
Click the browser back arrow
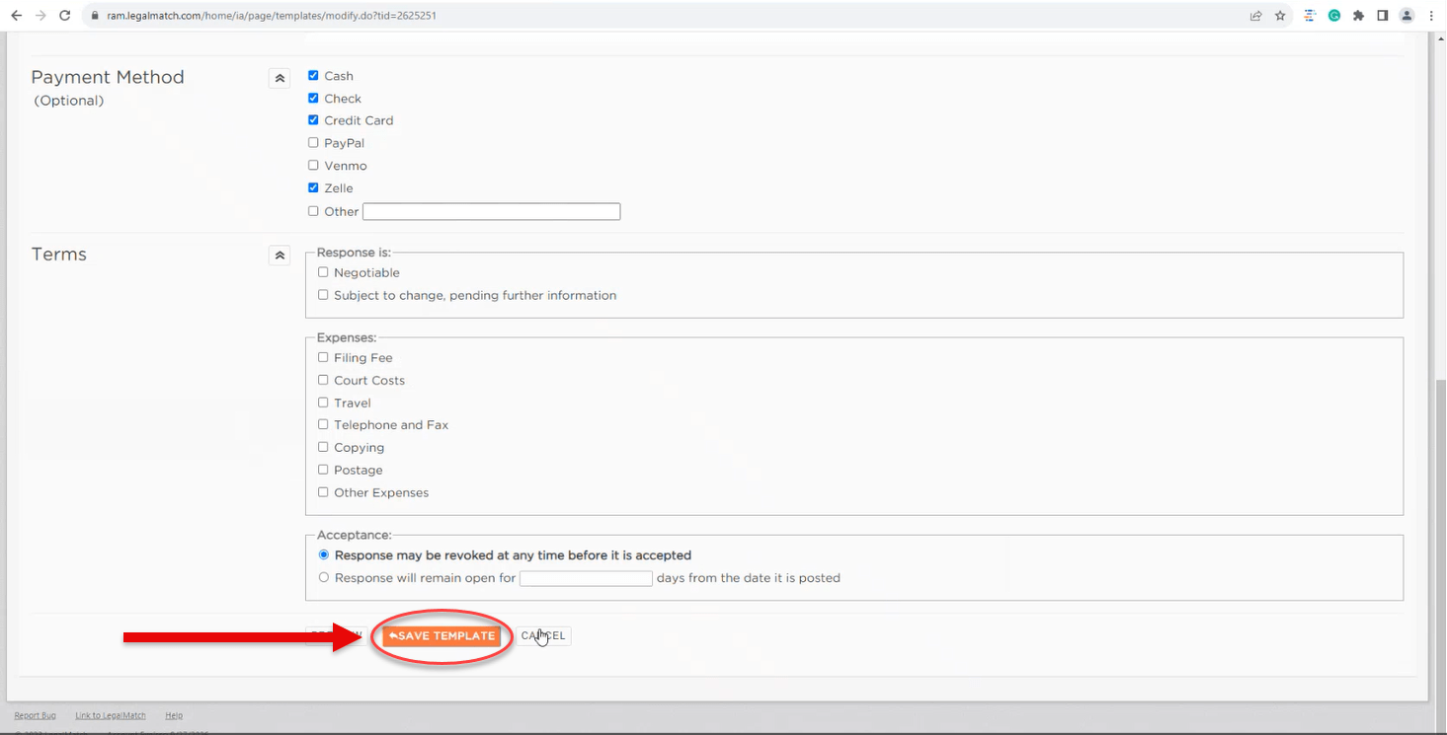[16, 16]
